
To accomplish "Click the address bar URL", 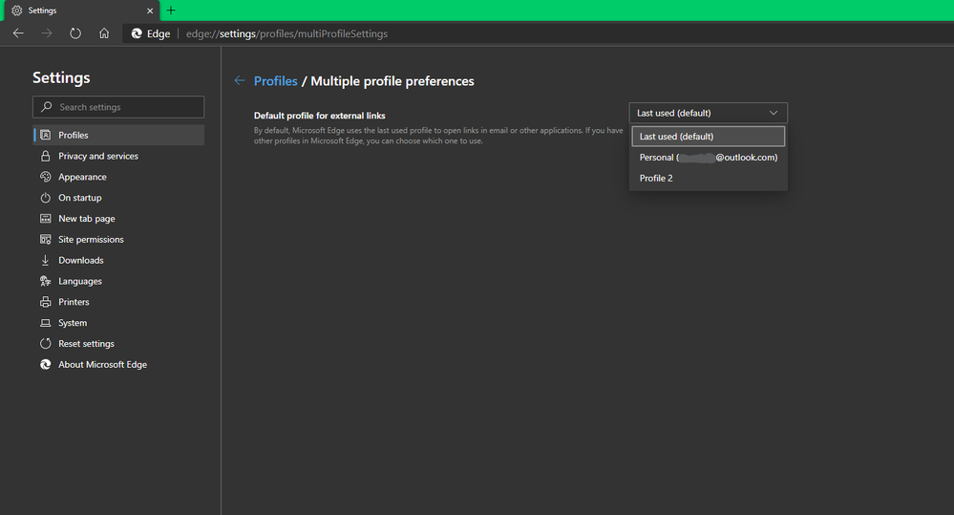I will point(286,33).
